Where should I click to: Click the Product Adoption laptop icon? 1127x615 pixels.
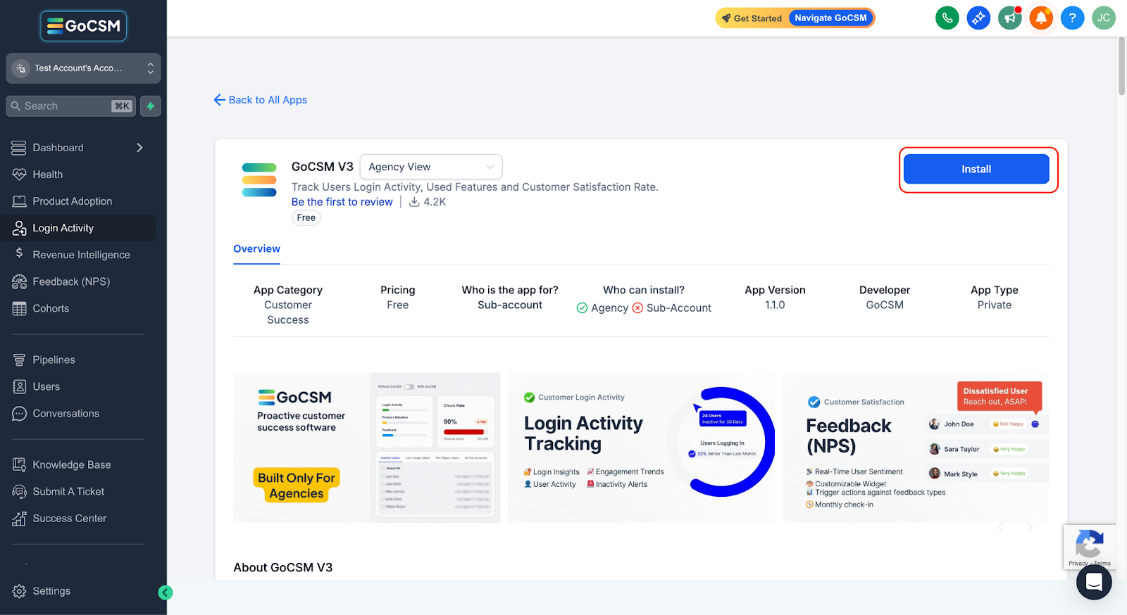pos(19,201)
